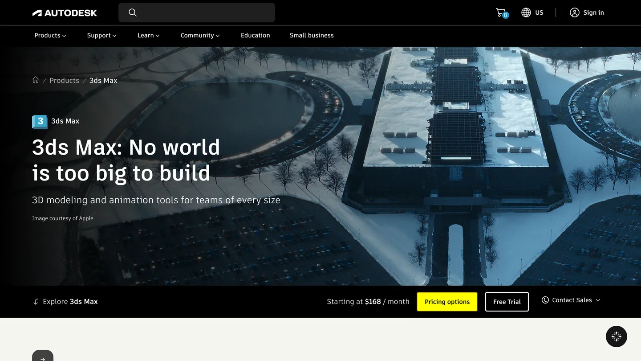Click the globe region icon
Viewport: 641px width, 361px height.
click(x=526, y=12)
